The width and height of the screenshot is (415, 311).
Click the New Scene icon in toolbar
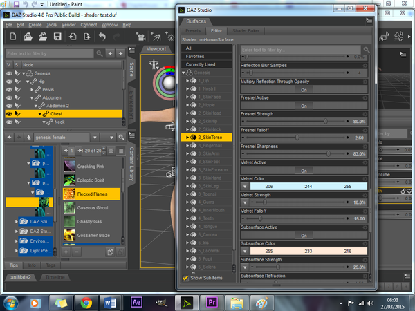tap(13, 36)
